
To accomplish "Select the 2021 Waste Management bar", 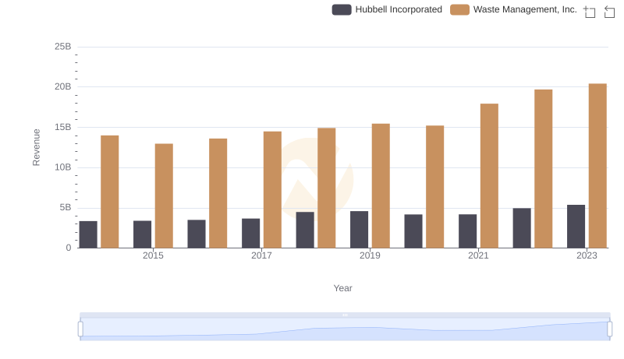I will (489, 175).
